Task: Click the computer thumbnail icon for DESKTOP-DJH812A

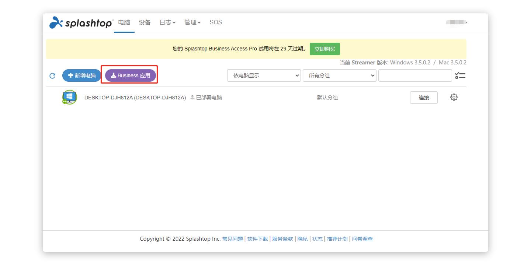Action: [x=69, y=97]
